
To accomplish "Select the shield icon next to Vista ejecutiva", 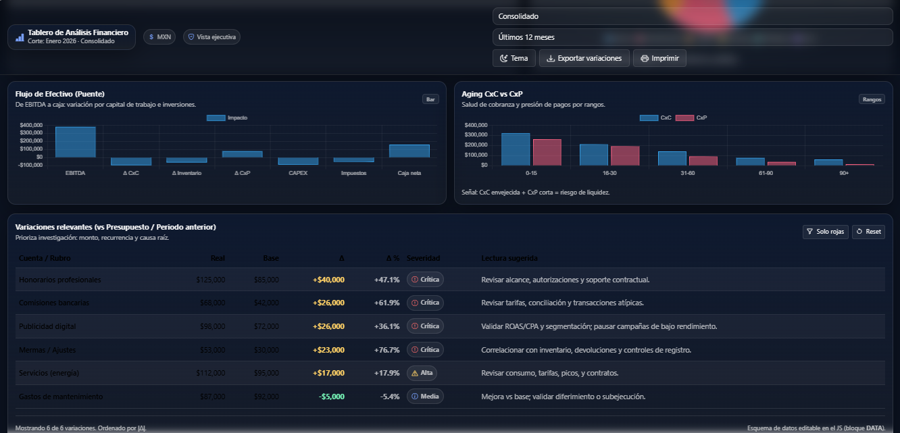I will tap(191, 36).
